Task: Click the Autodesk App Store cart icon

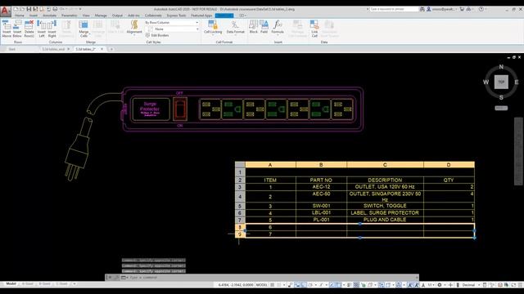Action: coord(462,9)
